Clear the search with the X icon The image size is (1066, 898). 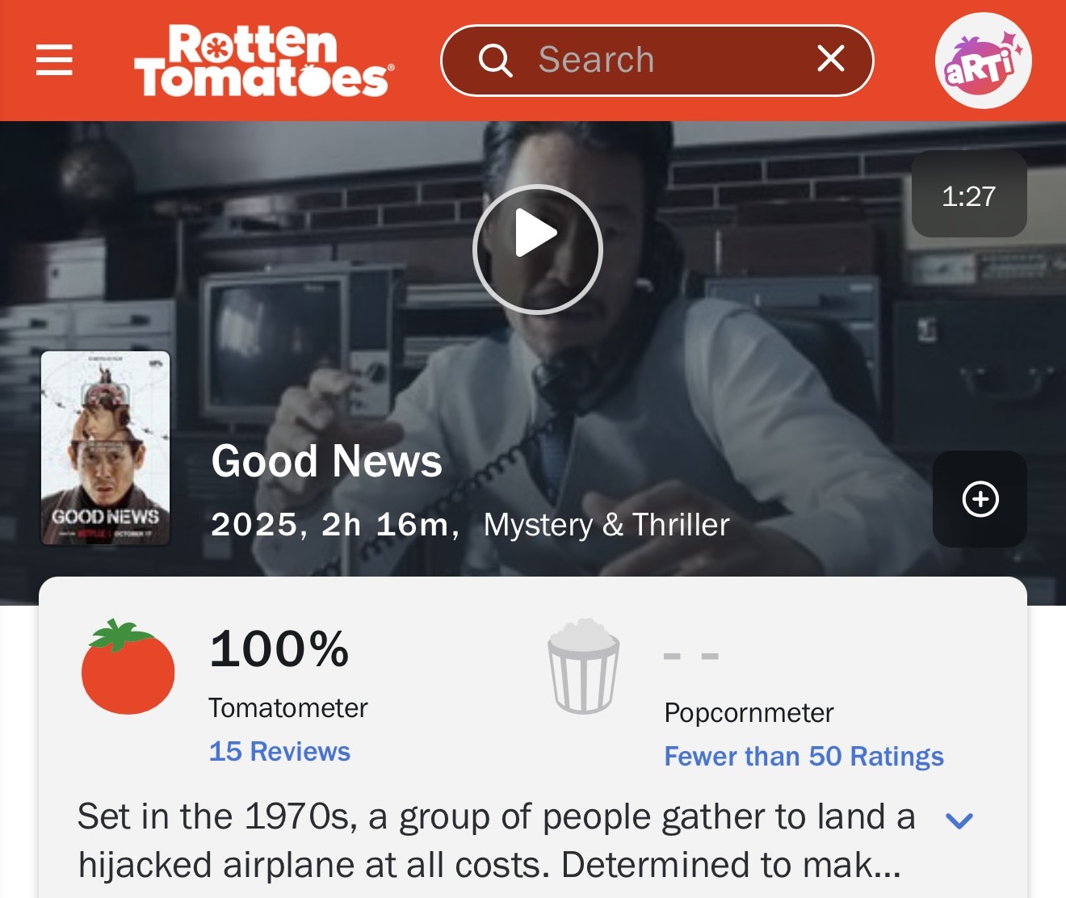point(831,59)
